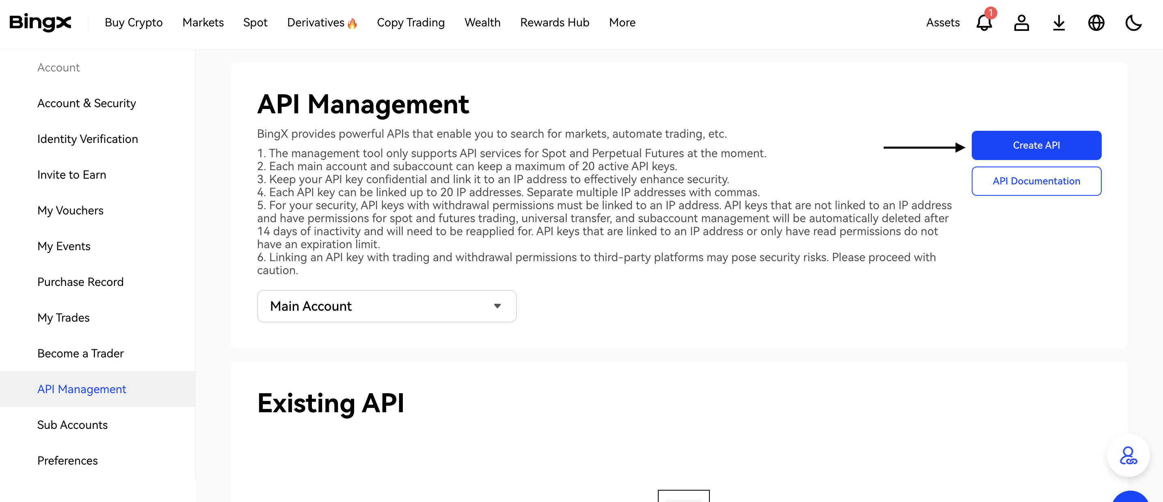Click the language/globe icon
Viewport: 1163px width, 502px height.
1096,22
